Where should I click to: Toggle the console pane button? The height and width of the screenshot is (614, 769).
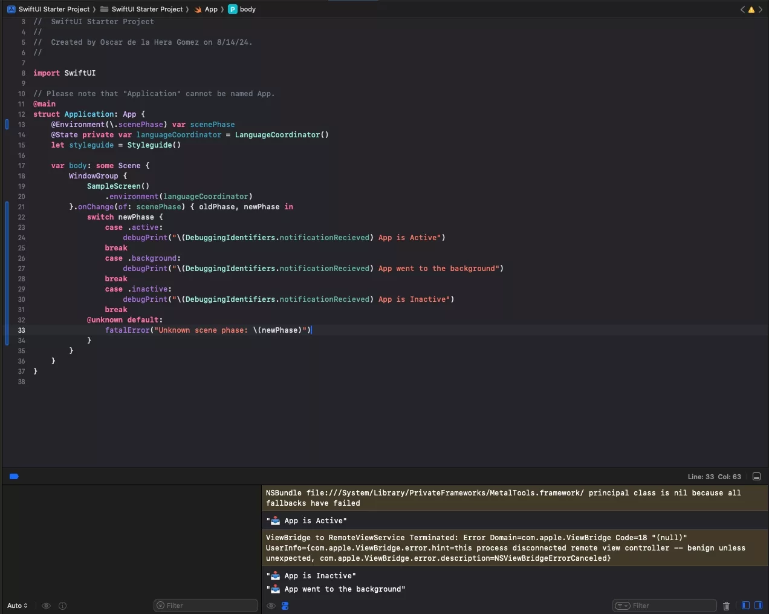pos(758,606)
